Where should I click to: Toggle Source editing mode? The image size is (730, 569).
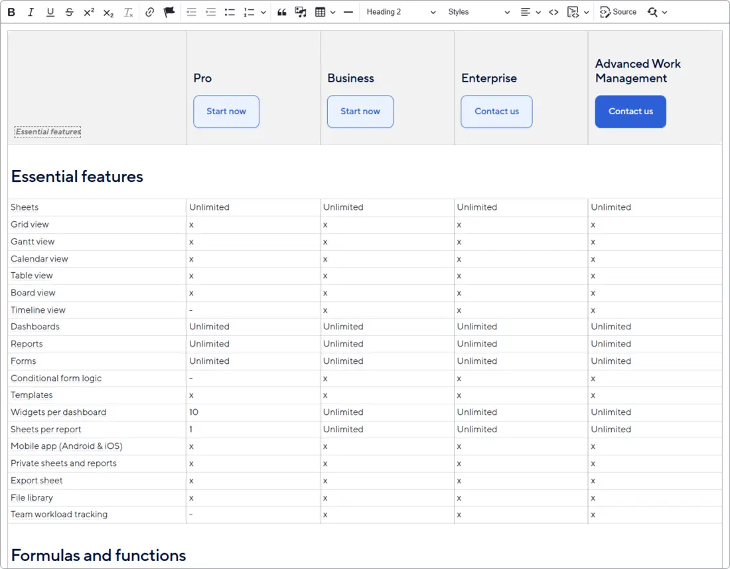[618, 11]
